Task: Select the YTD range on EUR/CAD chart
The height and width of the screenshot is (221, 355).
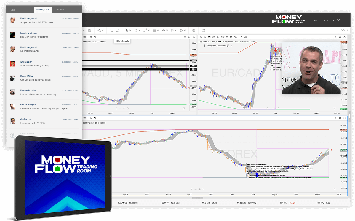Action: (223, 37)
